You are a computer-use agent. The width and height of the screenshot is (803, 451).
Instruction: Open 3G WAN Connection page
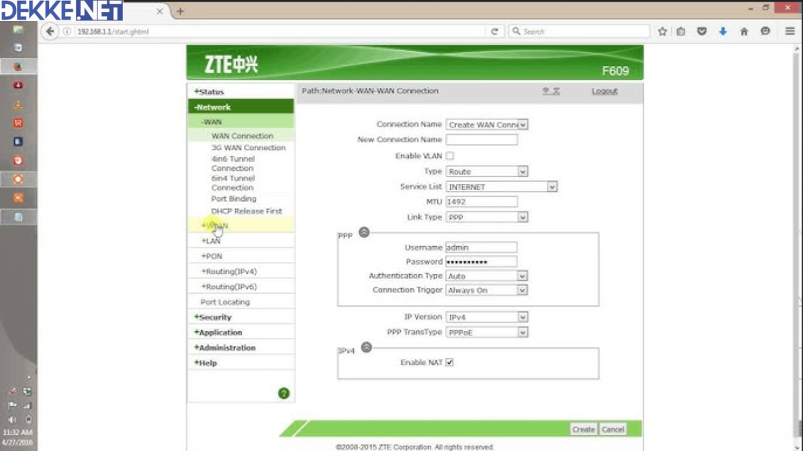coord(249,148)
